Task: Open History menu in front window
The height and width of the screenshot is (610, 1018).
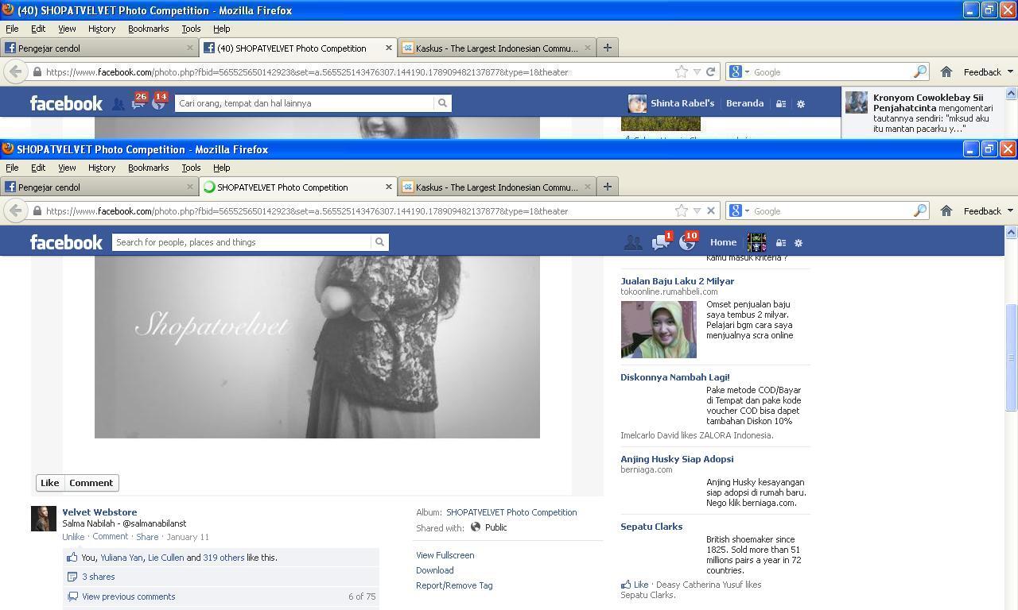Action: [102, 168]
